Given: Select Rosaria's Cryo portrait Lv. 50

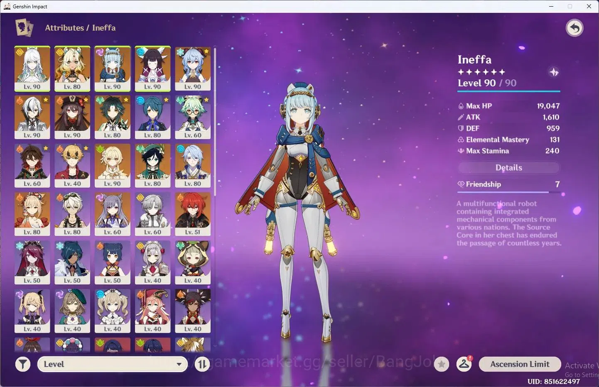Looking at the screenshot, I should pyautogui.click(x=32, y=262).
